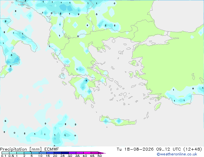The width and height of the screenshot is (204, 157).
Task: Select the 5–10 mm legend color swatch
Action: [35, 153]
